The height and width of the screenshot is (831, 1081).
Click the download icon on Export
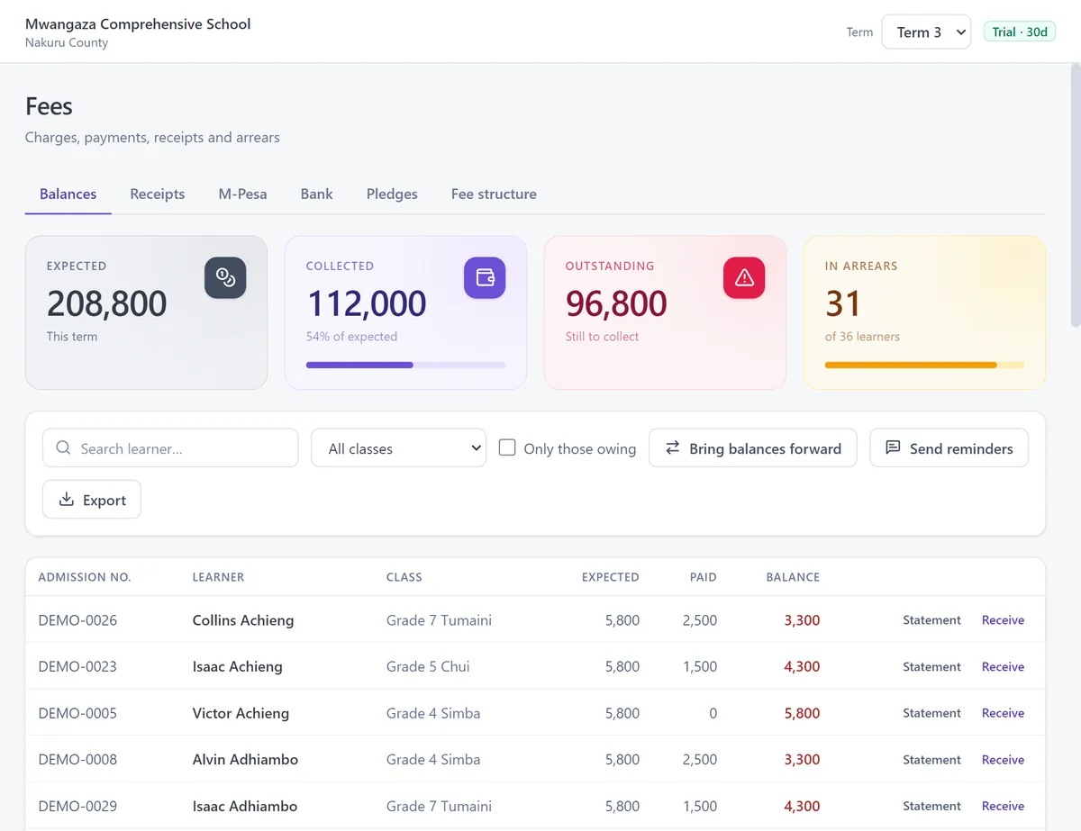pyautogui.click(x=66, y=500)
